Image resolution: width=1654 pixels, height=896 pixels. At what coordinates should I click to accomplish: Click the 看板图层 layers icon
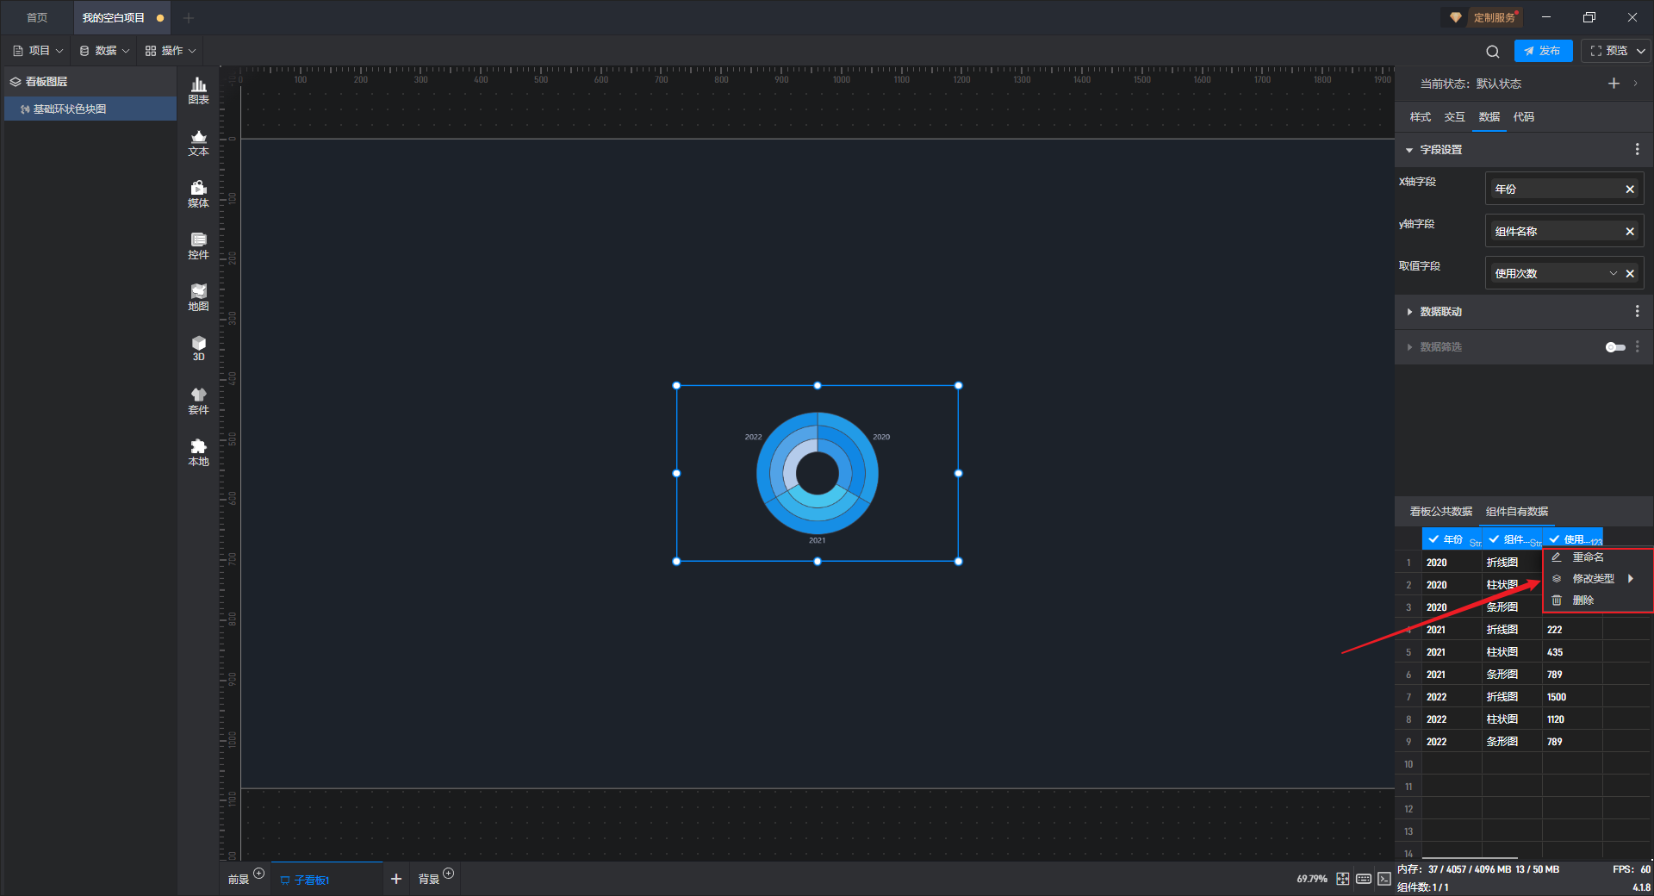(x=16, y=82)
